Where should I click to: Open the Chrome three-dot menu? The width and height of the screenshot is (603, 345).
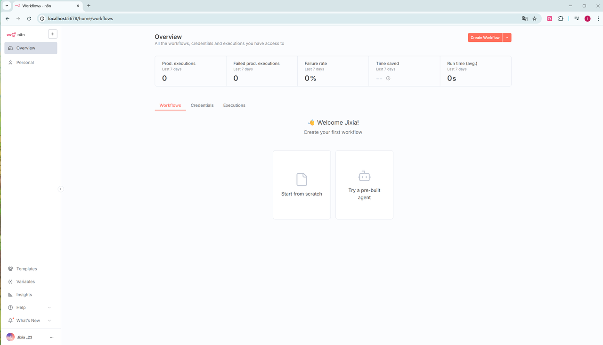pyautogui.click(x=598, y=18)
